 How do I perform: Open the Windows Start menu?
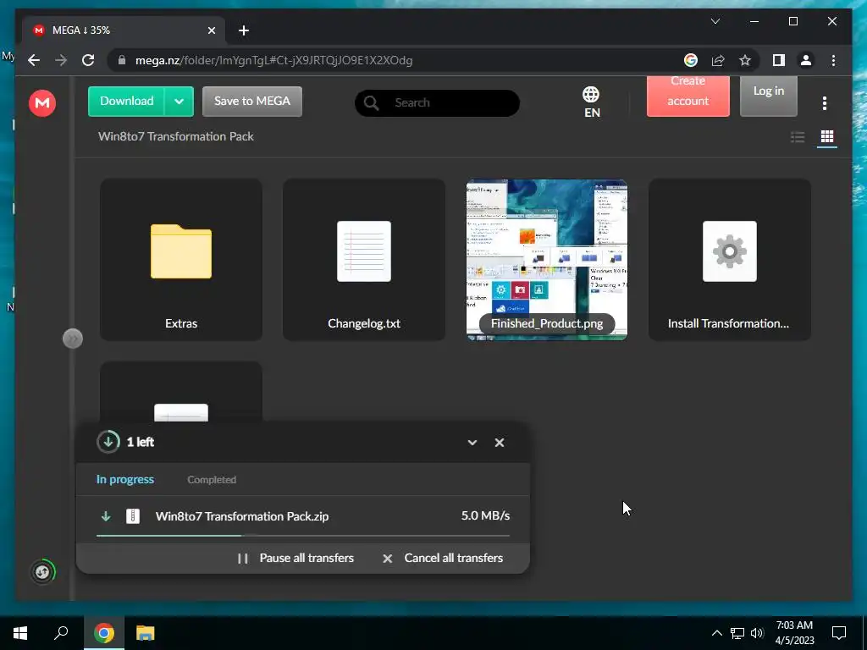click(20, 633)
